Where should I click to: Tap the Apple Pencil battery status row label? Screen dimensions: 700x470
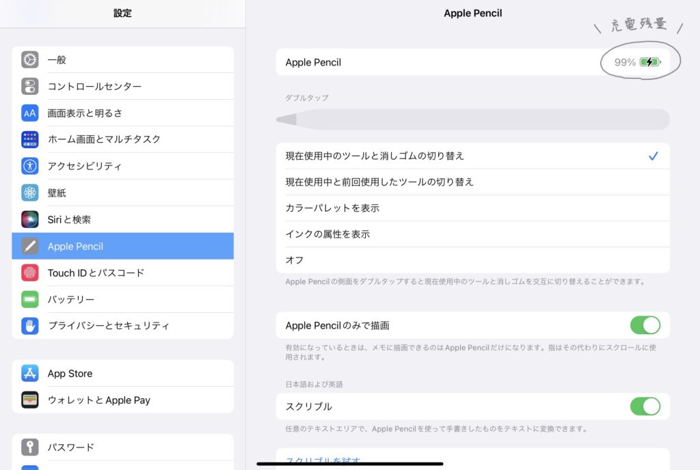(x=313, y=62)
